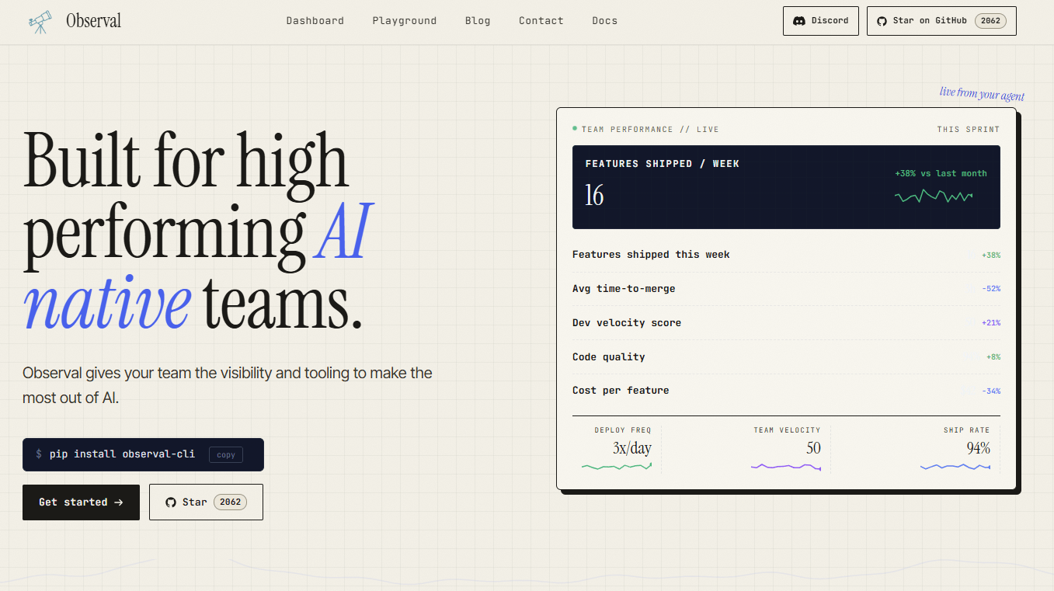Click the -52% value
The width and height of the screenshot is (1054, 591).
pyautogui.click(x=990, y=289)
